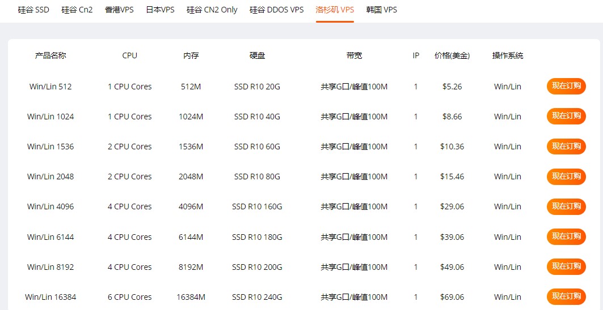Click the 产品名称 column header
Viewport: 603px width, 310px height.
(x=50, y=55)
